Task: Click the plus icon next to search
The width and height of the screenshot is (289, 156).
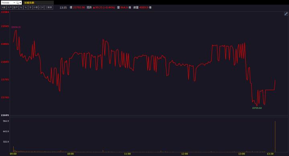Action: click(x=20, y=2)
